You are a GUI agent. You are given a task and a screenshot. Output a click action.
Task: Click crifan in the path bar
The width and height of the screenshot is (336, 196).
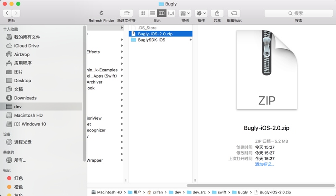(155, 192)
